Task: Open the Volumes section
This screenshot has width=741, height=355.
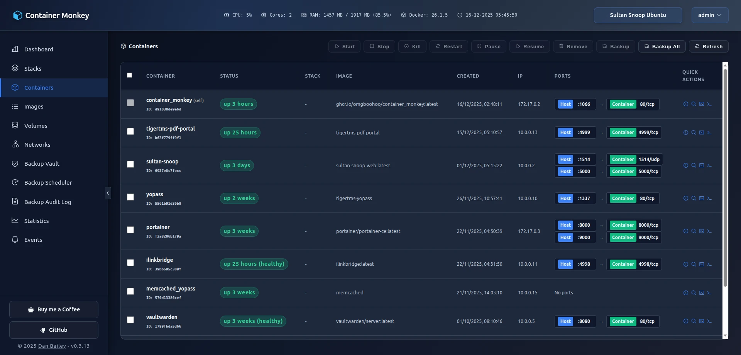Action: (x=36, y=126)
